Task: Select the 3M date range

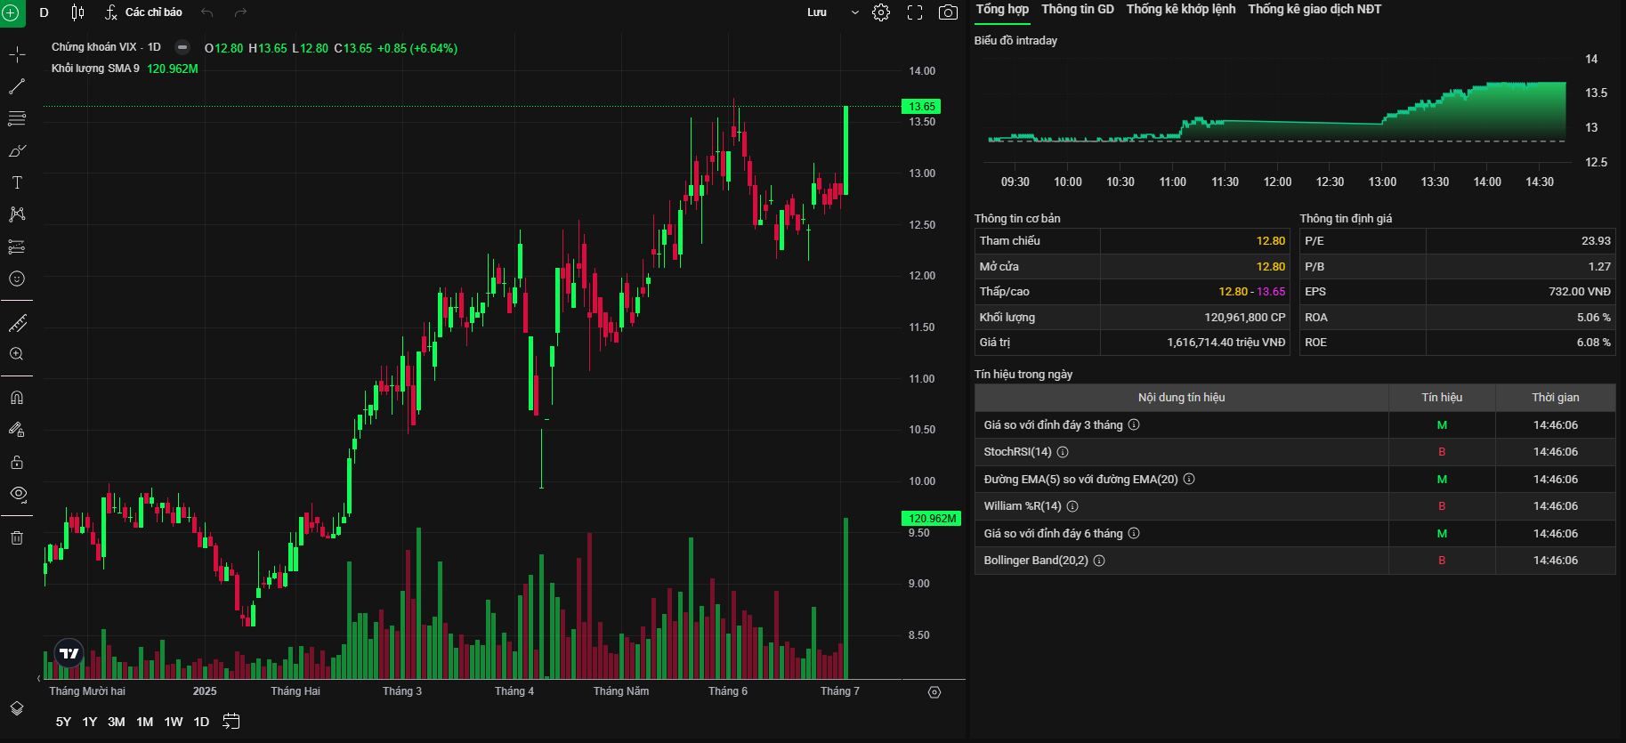Action: point(117,722)
